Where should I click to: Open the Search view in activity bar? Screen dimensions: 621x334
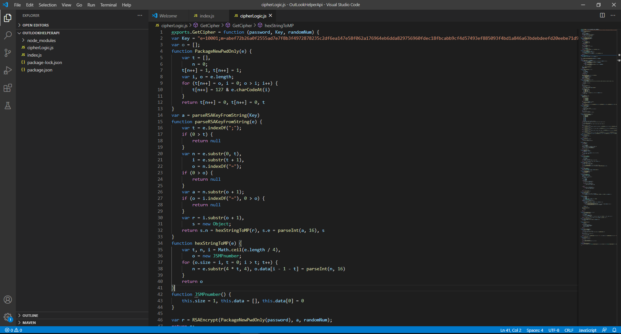click(x=8, y=35)
